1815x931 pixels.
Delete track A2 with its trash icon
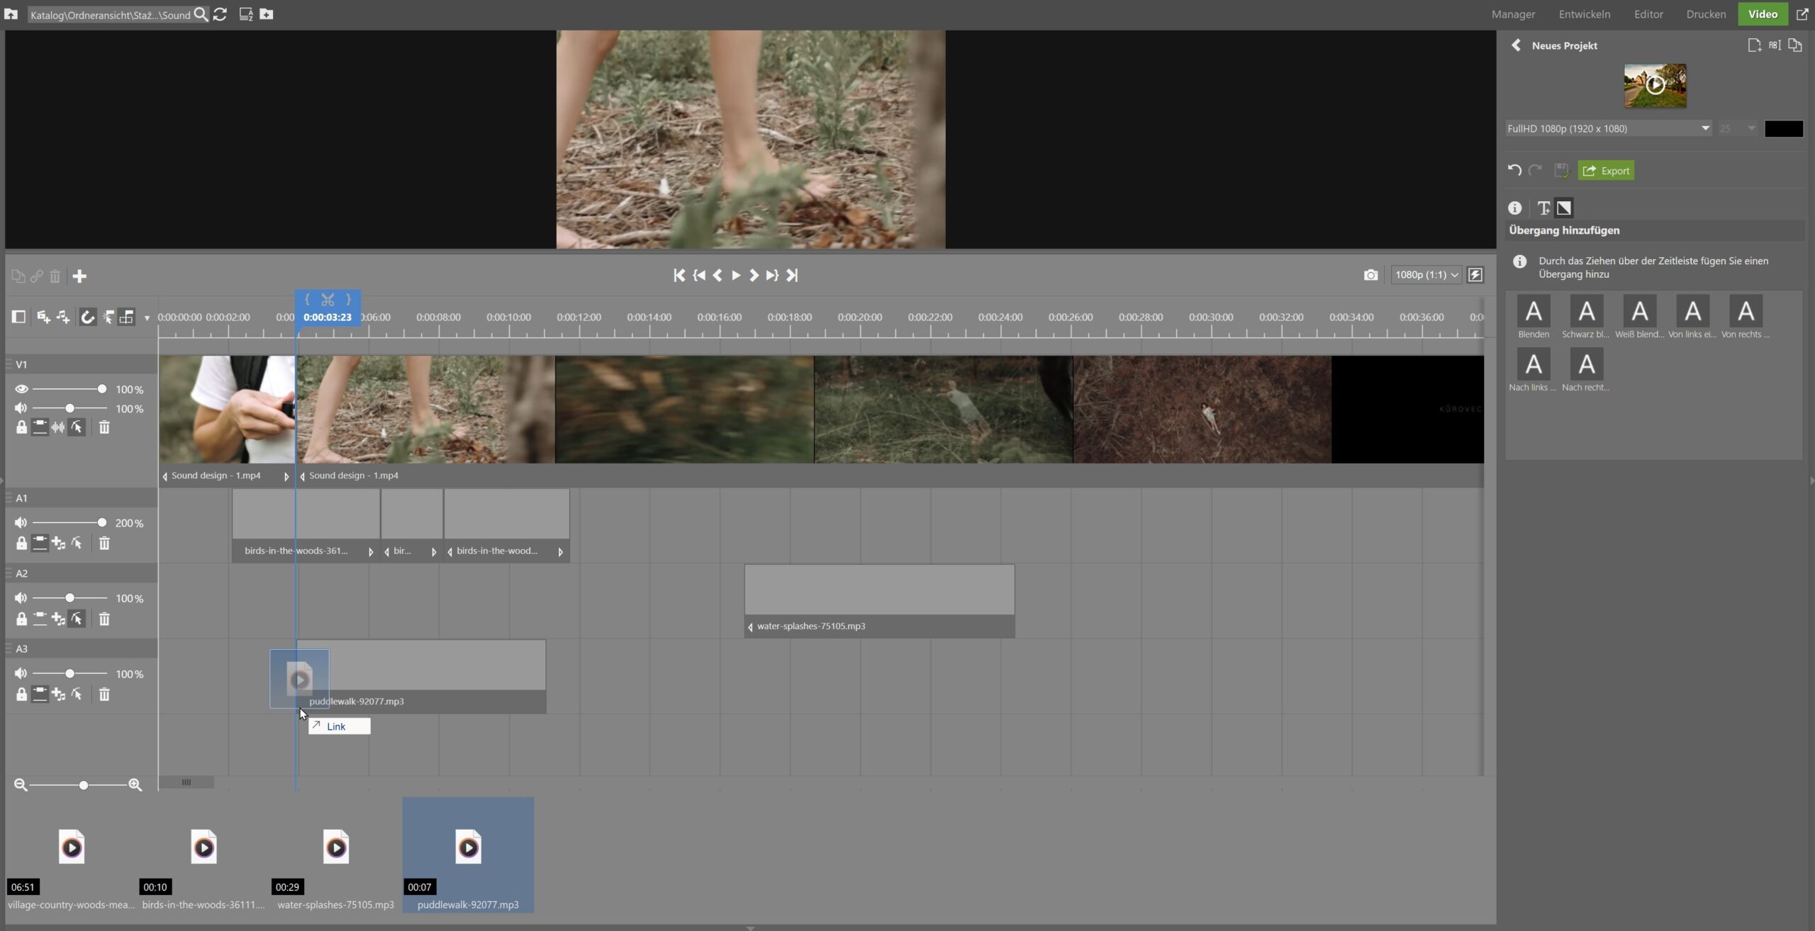[104, 619]
